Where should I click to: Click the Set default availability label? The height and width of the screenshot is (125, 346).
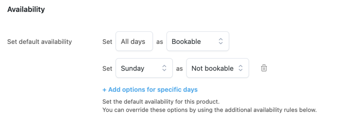tap(40, 42)
